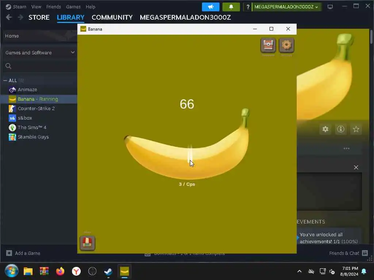Image resolution: width=374 pixels, height=280 pixels.
Task: Open MEGASPERMALADON3000Z account dropdown
Action: 286,7
